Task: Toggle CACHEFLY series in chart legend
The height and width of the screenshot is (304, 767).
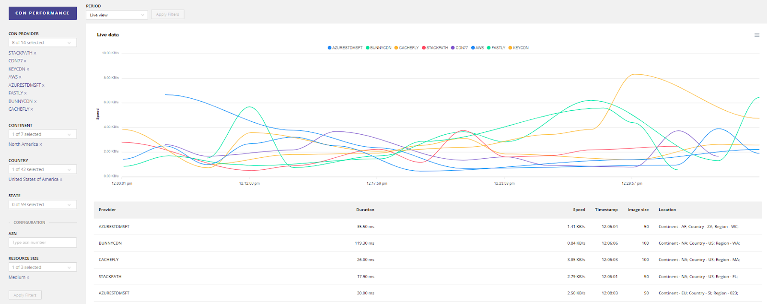Action: (x=407, y=48)
